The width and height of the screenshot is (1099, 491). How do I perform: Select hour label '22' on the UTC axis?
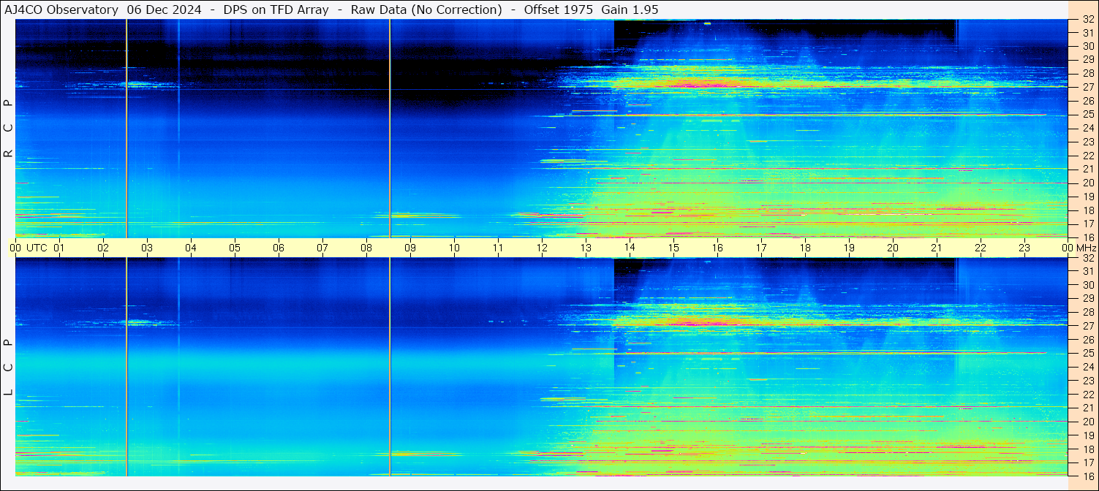981,248
